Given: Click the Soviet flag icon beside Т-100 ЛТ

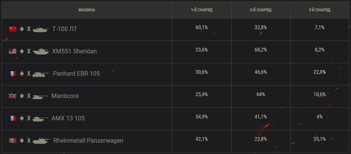Looking at the screenshot, I should 13,29.
